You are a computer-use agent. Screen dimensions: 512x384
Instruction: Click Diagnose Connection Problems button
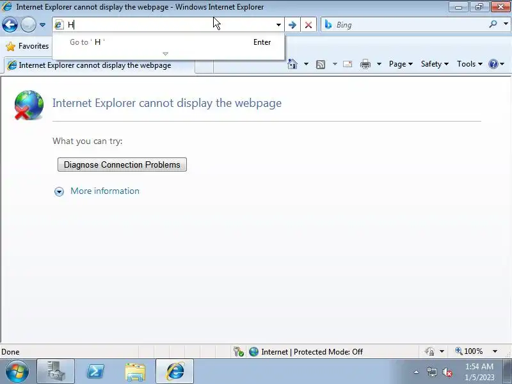click(x=122, y=164)
